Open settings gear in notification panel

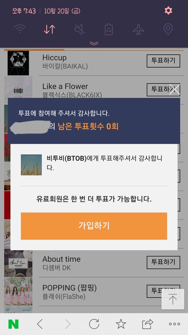[x=168, y=11]
